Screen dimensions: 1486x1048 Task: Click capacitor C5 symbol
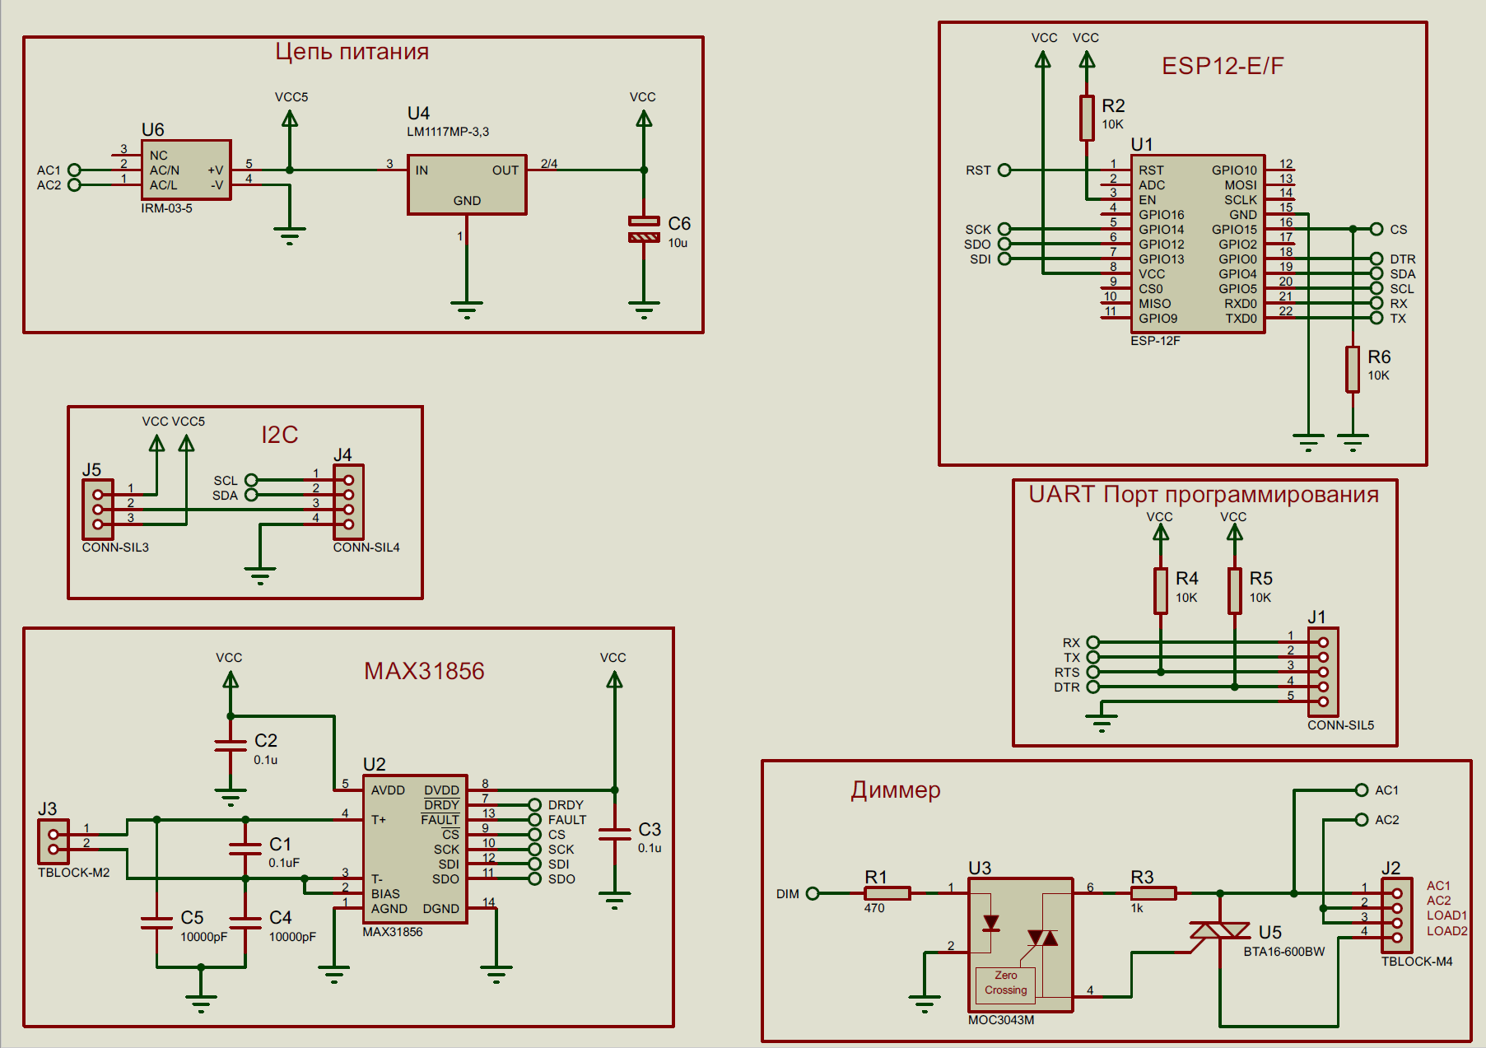[x=156, y=923]
